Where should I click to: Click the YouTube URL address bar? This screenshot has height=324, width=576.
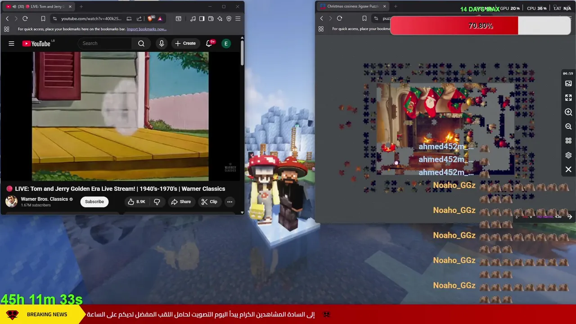click(91, 18)
